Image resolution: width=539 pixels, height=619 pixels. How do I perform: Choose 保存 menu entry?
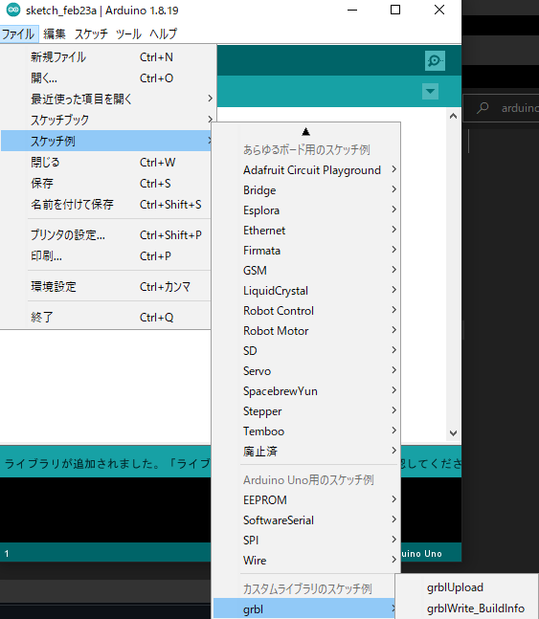point(106,183)
